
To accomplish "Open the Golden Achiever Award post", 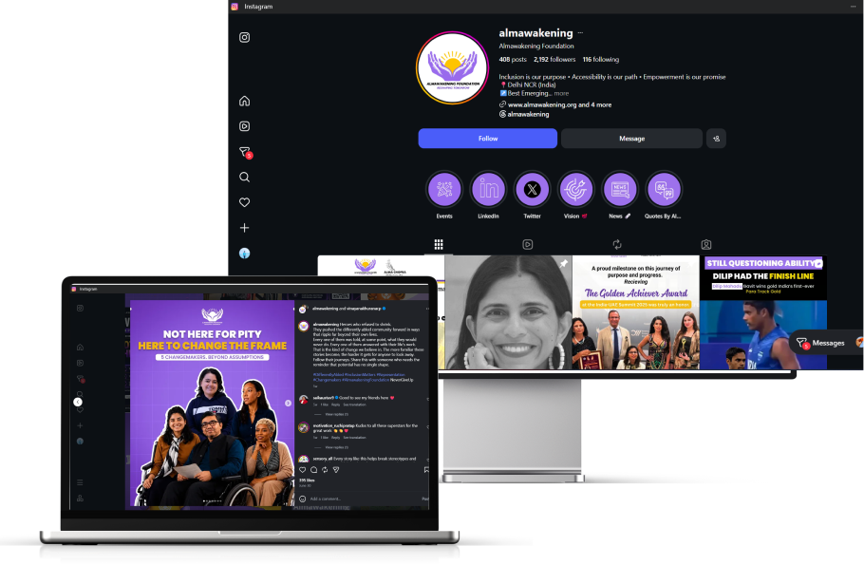I will point(635,312).
